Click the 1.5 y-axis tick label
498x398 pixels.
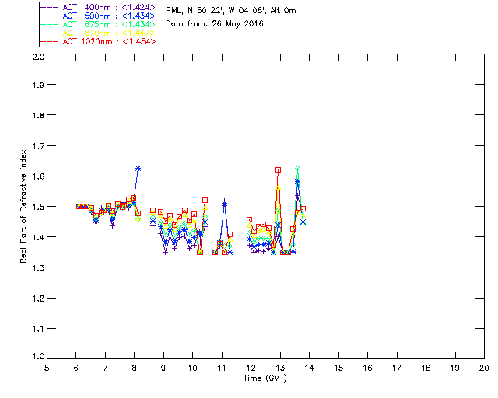pos(38,207)
